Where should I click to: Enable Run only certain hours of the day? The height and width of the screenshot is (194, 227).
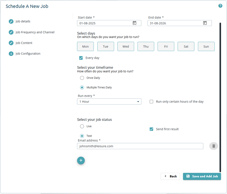pos(151,101)
